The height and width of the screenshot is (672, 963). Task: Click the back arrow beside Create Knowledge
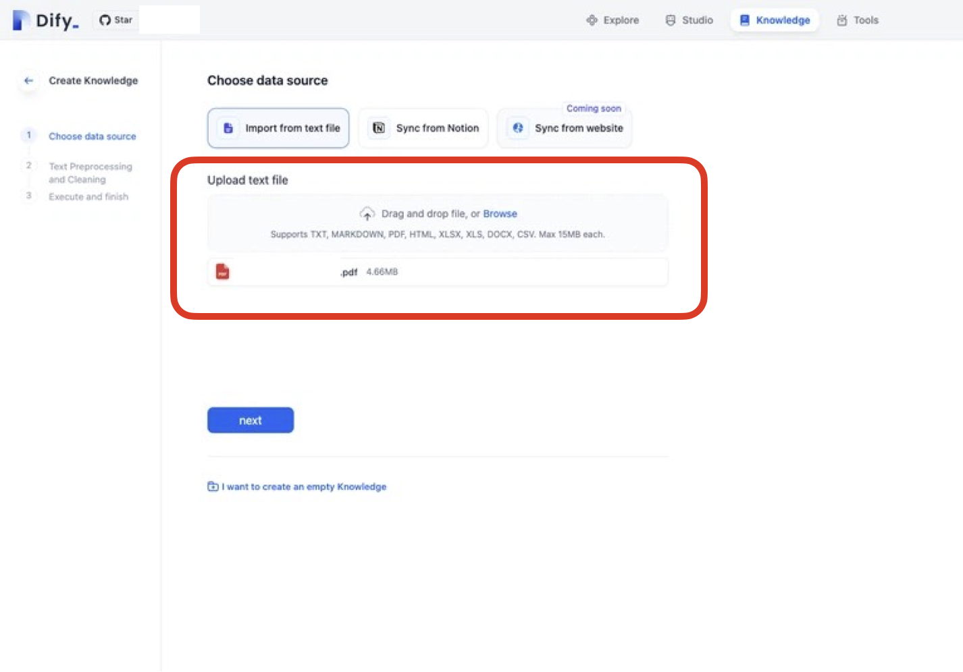28,80
